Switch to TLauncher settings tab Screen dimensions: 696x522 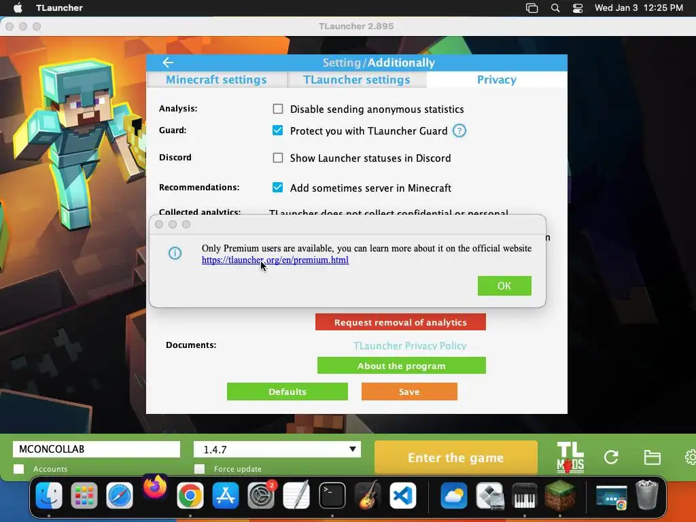(357, 80)
